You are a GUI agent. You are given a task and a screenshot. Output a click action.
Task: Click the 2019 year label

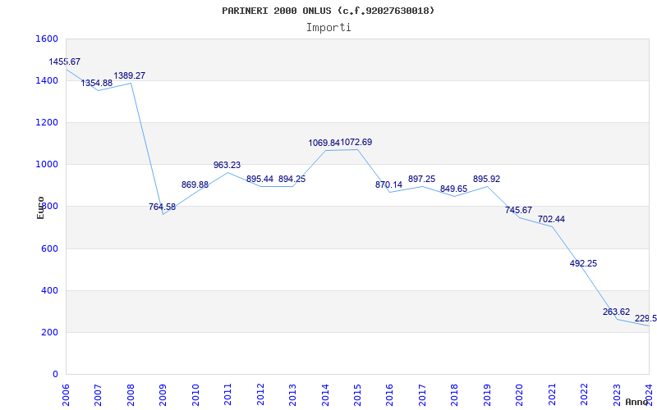point(487,395)
